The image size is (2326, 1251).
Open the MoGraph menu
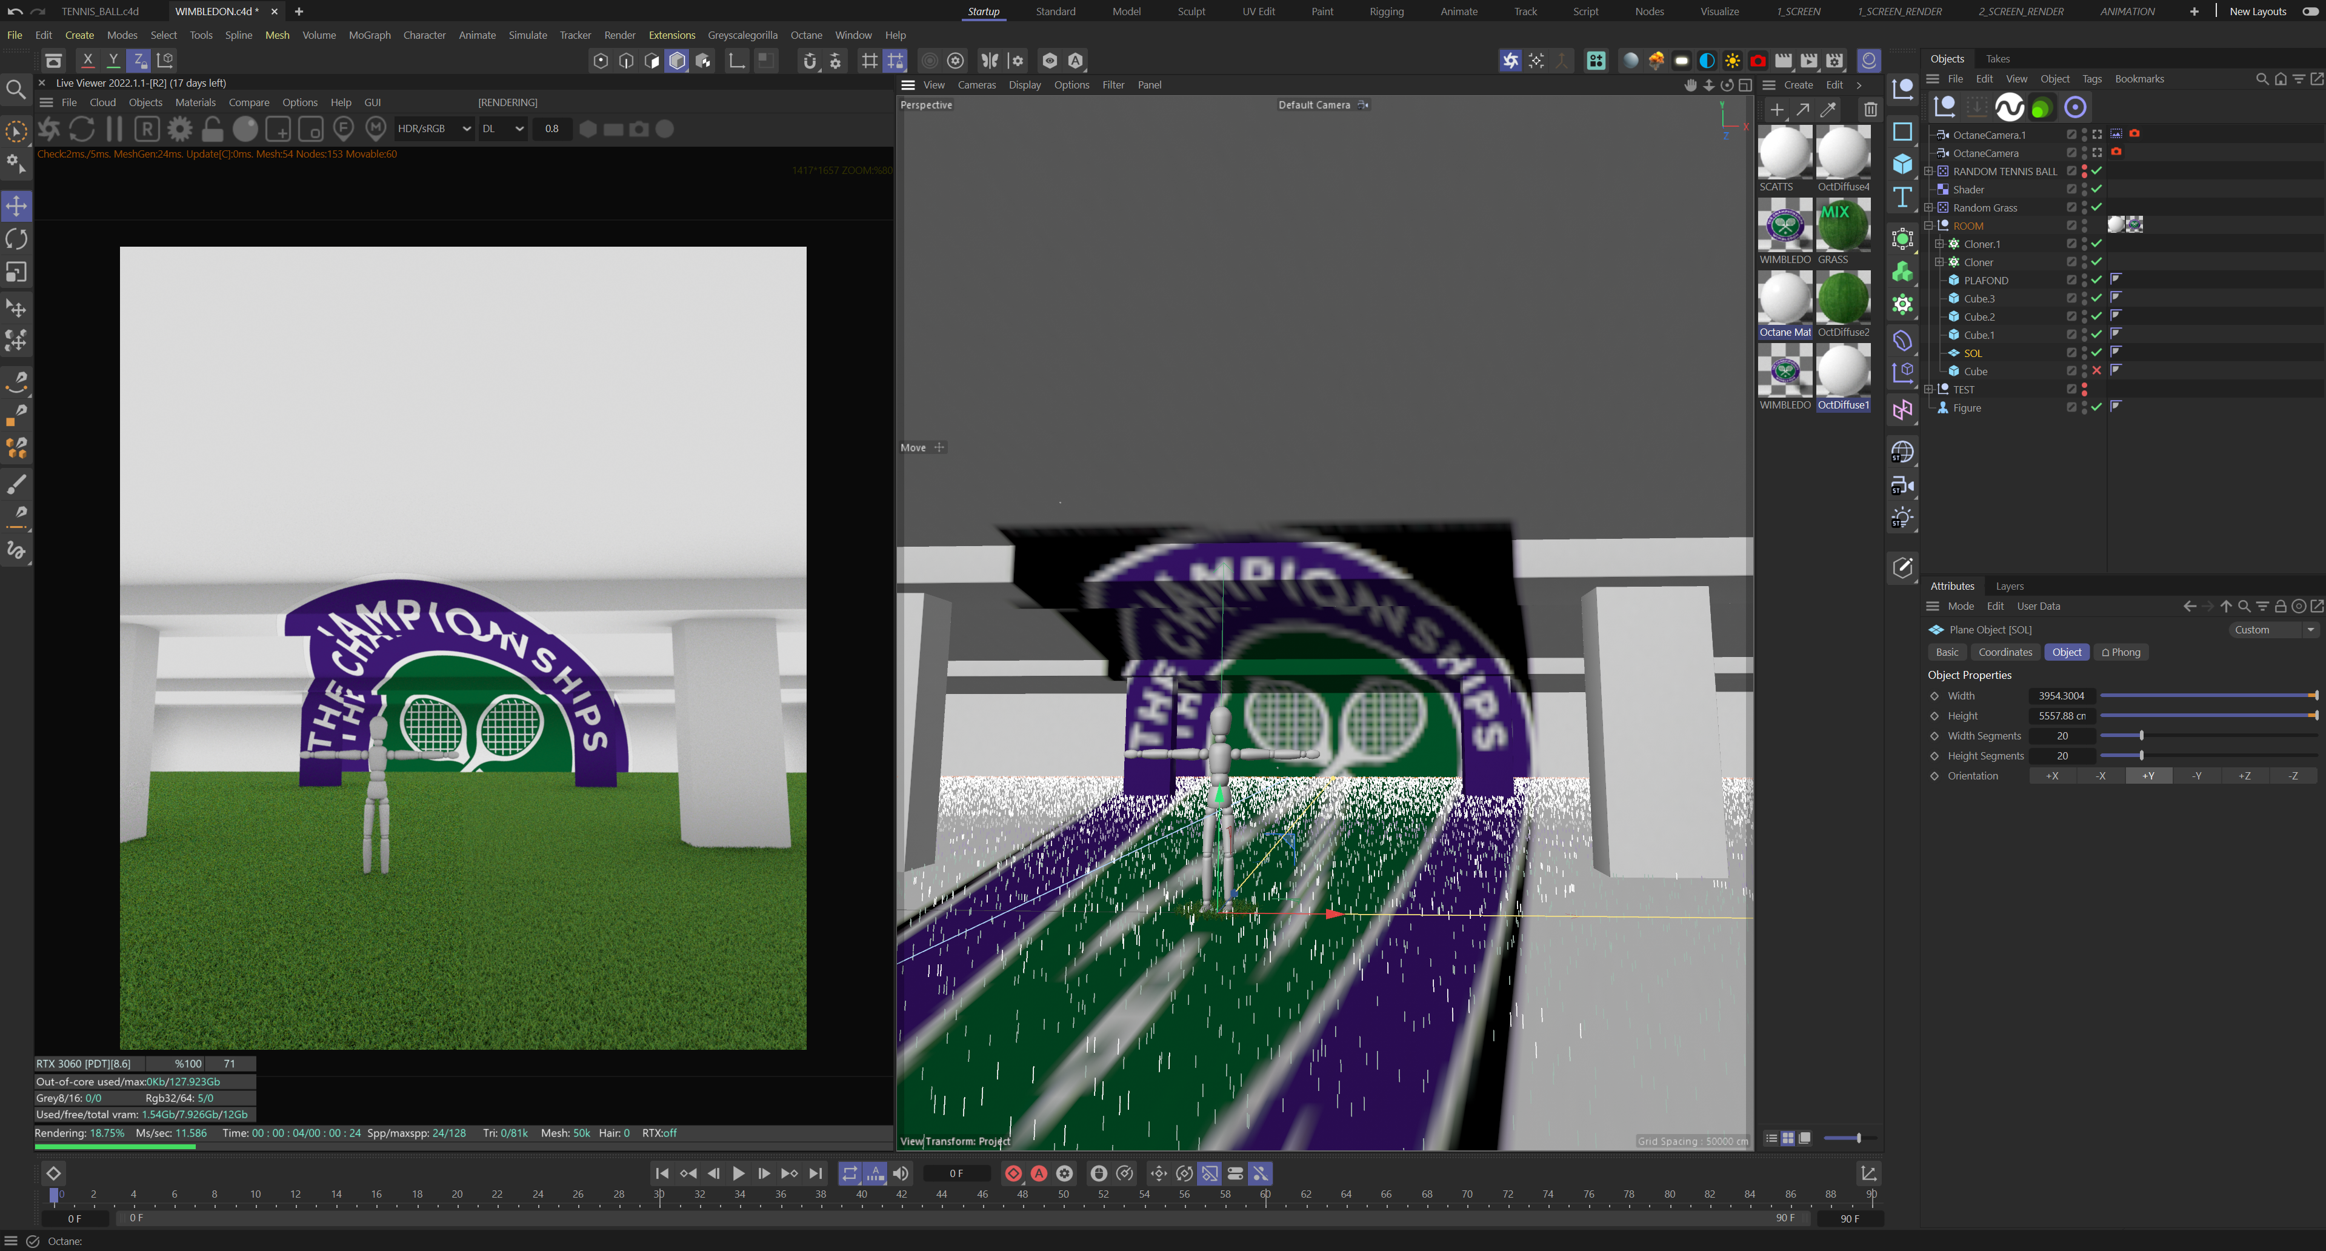point(369,35)
